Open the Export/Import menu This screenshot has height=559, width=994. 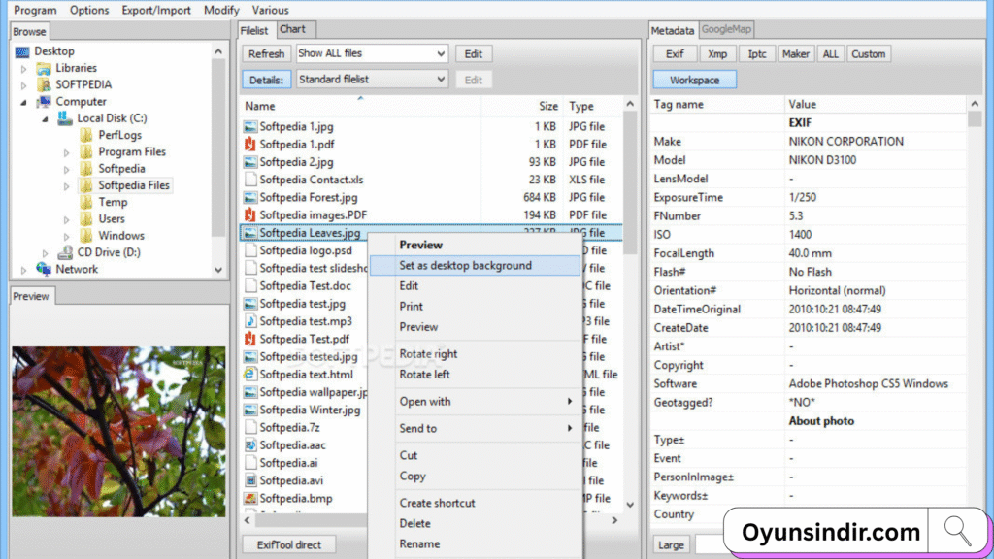pyautogui.click(x=156, y=10)
